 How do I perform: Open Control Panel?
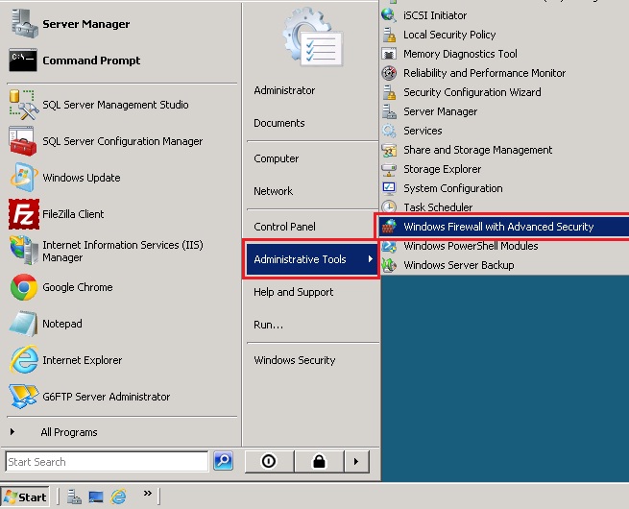(285, 227)
